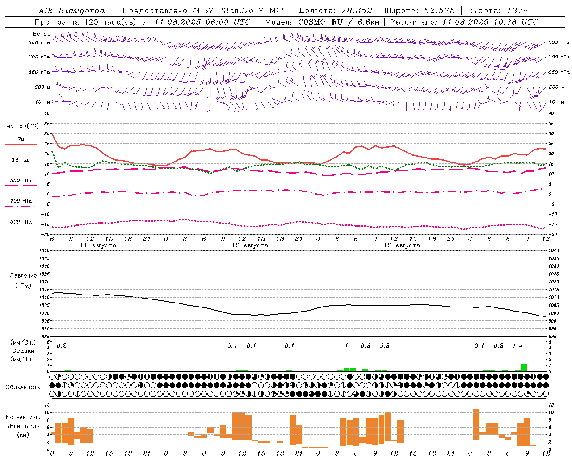Image resolution: width=572 pixels, height=457 pixels.
Task: Click the dotted line sample under 500 гПа legend
Action: tap(20, 227)
